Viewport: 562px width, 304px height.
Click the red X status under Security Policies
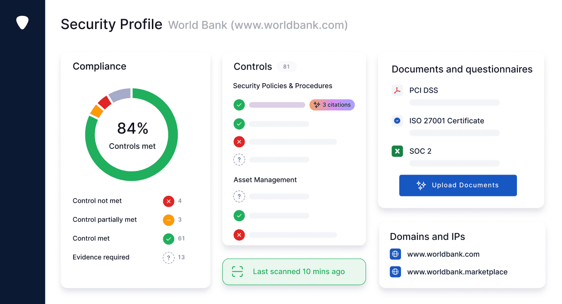tap(239, 142)
